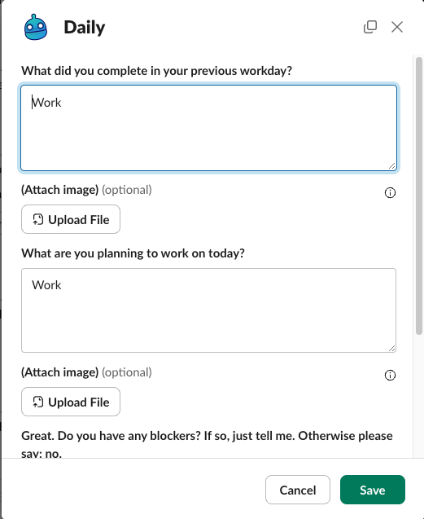Click the scrollbar track below the thumb

(419, 395)
